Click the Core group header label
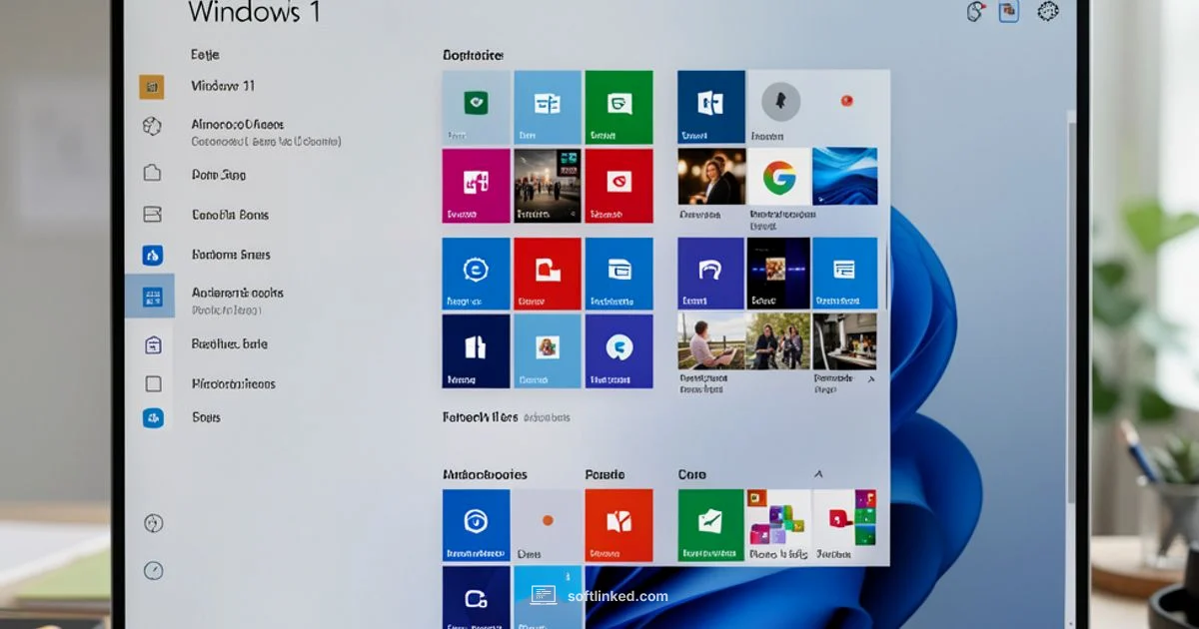Viewport: 1199px width, 629px height. pos(692,473)
